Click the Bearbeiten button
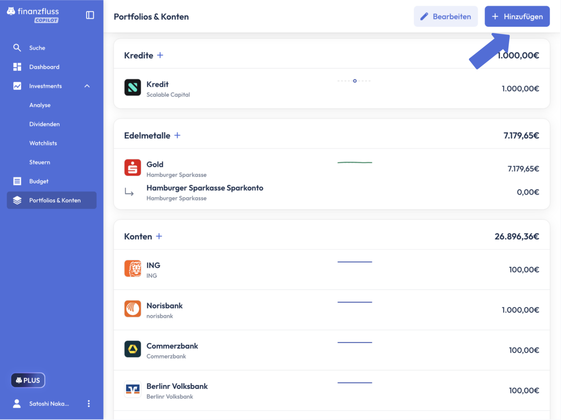 click(x=446, y=16)
